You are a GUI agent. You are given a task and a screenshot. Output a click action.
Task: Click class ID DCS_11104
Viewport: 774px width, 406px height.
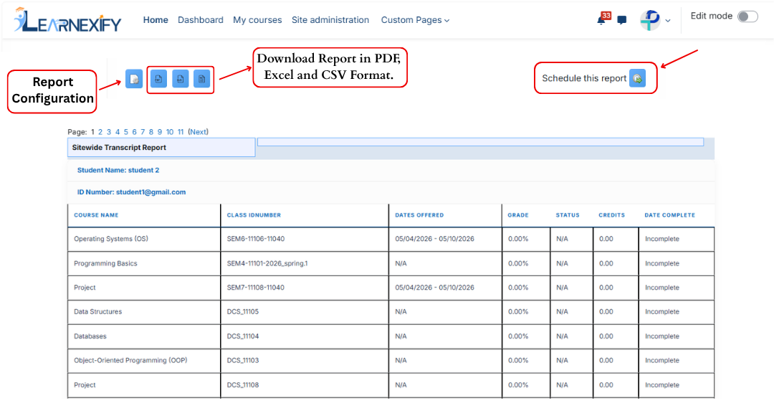click(x=243, y=336)
